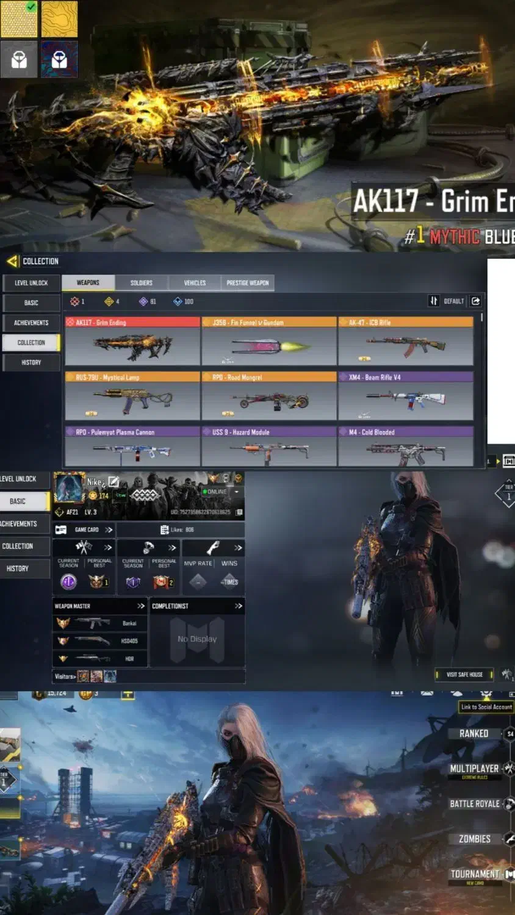Viewport: 515px width, 915px height.
Task: Open the Multiplayer mode
Action: pyautogui.click(x=475, y=769)
